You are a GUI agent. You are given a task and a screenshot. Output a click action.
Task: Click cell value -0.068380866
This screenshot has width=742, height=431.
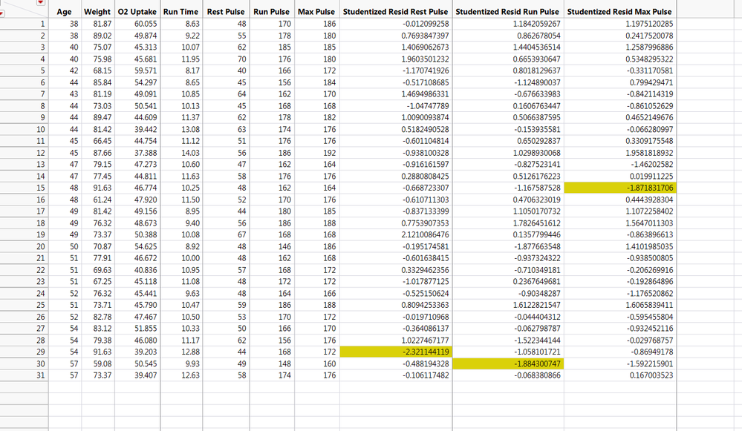coord(537,375)
